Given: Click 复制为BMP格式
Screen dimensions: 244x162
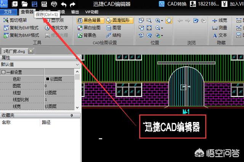Looking at the screenshot, I should pyautogui.click(x=21, y=35).
